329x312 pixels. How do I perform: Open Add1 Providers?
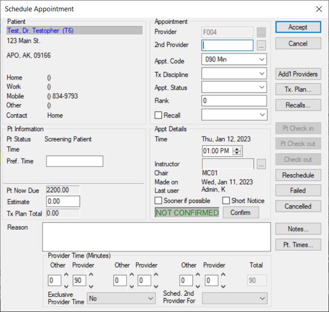click(x=298, y=74)
